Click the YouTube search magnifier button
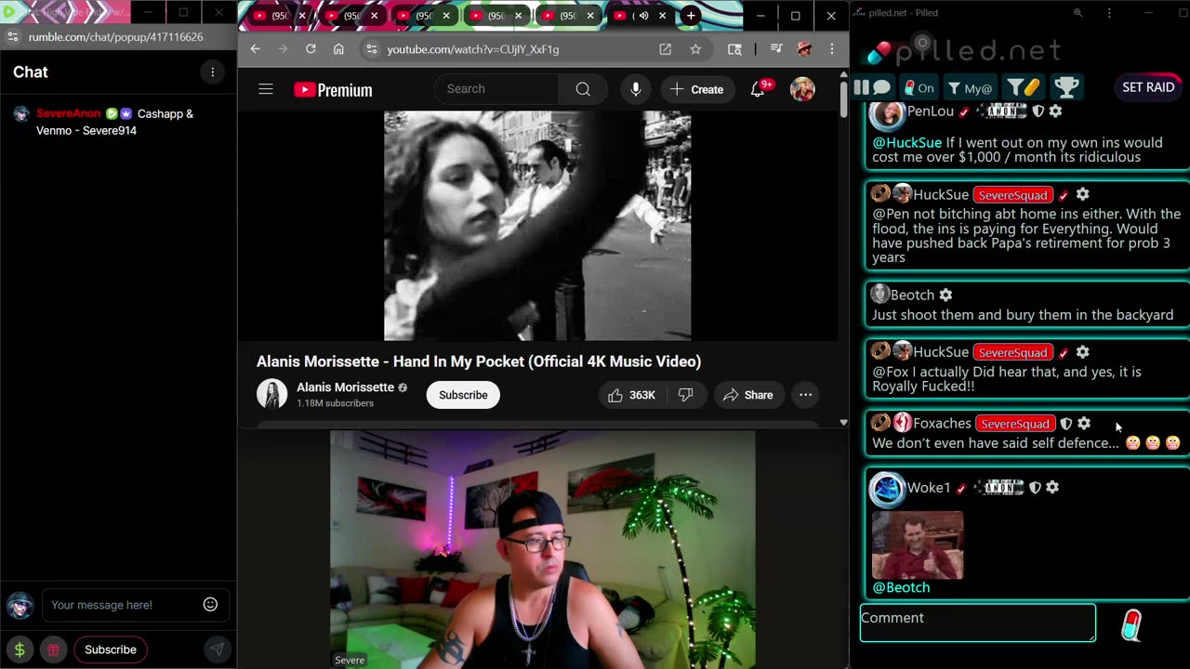The image size is (1190, 669). tap(583, 89)
